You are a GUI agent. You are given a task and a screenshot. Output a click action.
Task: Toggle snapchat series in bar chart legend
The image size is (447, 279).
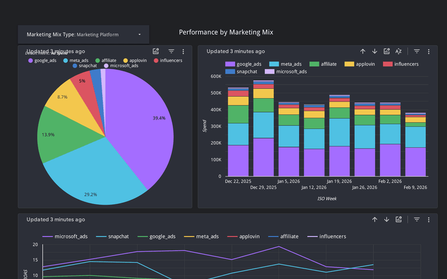pos(243,71)
